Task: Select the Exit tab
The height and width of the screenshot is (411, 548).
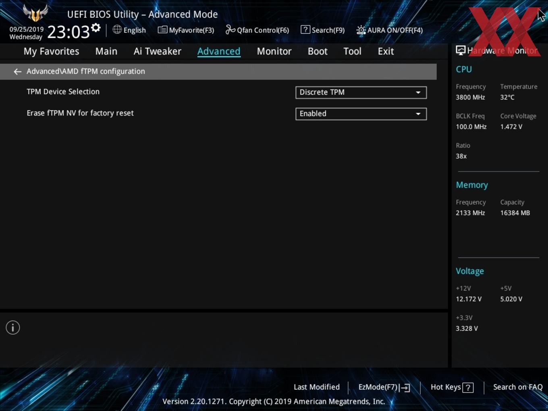Action: [x=386, y=51]
